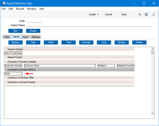Click the scrollbar up arrow

pos(153,49)
